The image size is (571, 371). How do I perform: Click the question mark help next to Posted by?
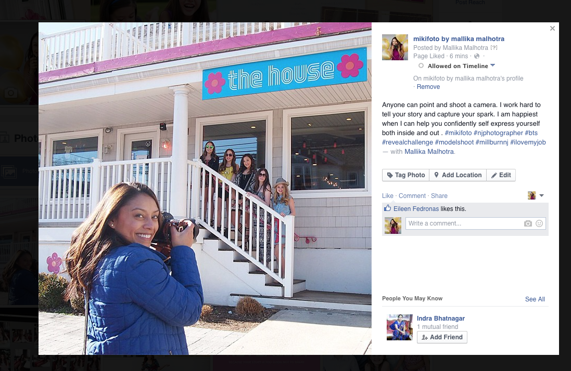pos(494,48)
